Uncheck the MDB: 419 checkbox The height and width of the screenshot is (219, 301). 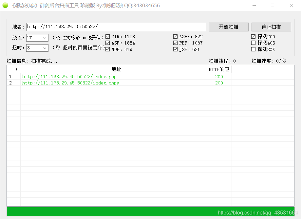click(108, 49)
